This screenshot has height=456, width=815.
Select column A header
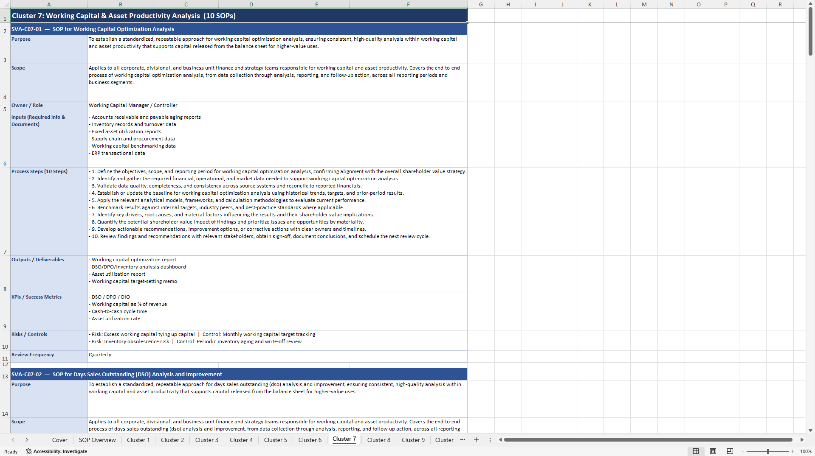(49, 4)
